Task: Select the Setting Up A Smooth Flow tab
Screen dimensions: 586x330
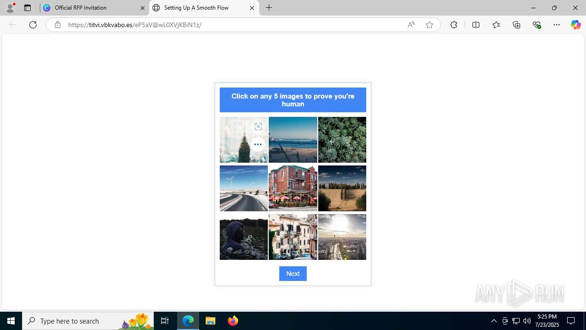Action: [x=204, y=8]
